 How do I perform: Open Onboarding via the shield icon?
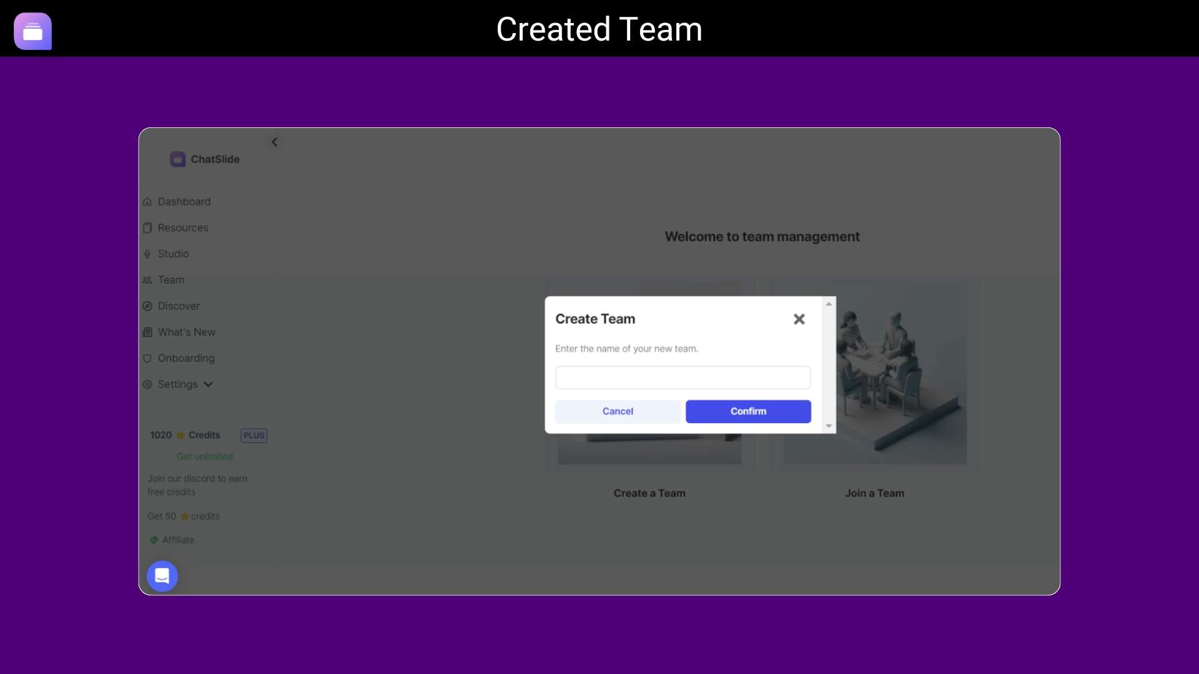147,358
